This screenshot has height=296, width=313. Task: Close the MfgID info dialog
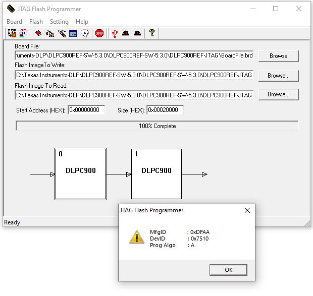tap(247, 210)
